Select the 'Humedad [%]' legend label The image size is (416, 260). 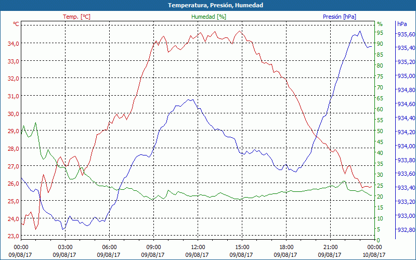pyautogui.click(x=209, y=17)
